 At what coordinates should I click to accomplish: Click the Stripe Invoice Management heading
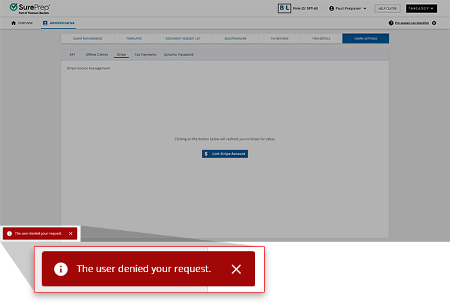(x=88, y=68)
